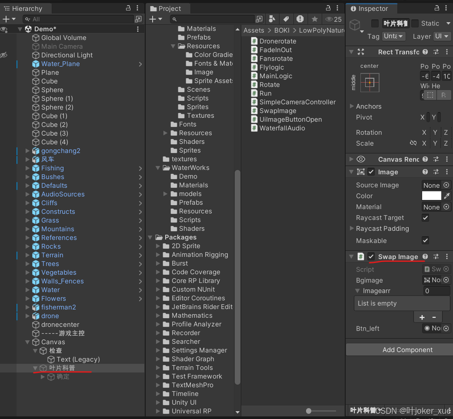Disable the Raycast Target checkbox
Viewport: 453px width, 419px height.
point(425,218)
